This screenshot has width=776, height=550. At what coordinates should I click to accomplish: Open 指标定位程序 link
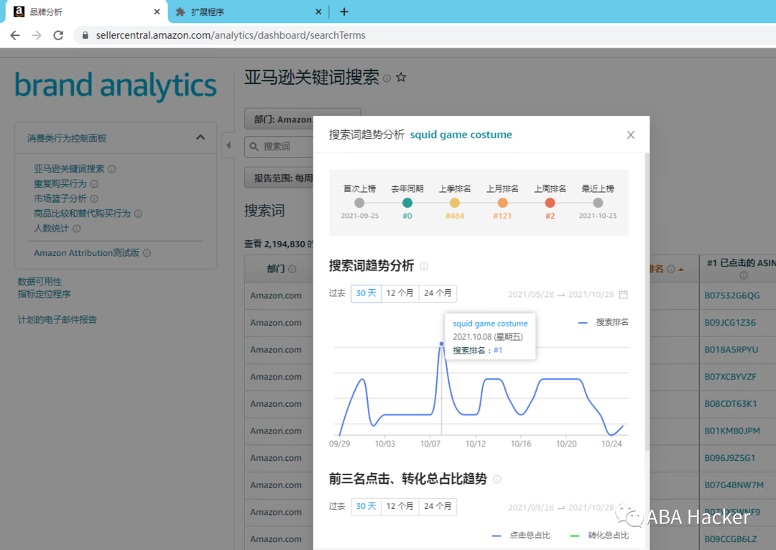[x=44, y=294]
